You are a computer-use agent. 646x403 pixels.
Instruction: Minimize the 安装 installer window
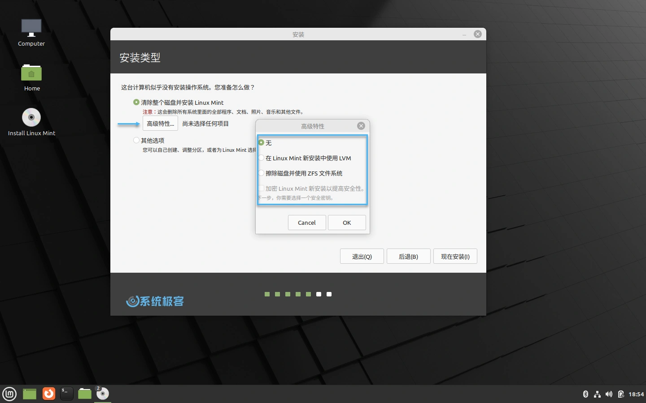[x=464, y=34]
